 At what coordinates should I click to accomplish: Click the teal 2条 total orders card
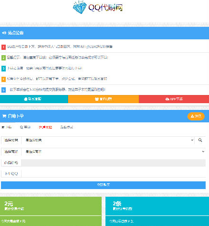pyautogui.click(x=157, y=206)
